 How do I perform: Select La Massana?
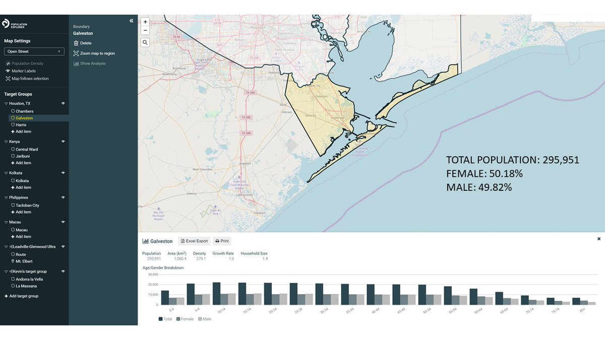coord(23,286)
